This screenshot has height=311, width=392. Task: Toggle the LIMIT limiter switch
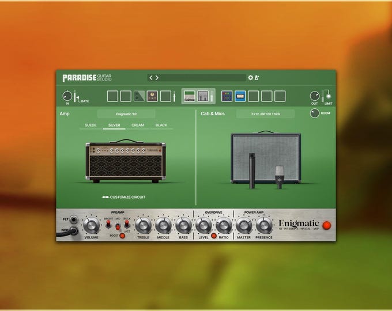point(328,96)
